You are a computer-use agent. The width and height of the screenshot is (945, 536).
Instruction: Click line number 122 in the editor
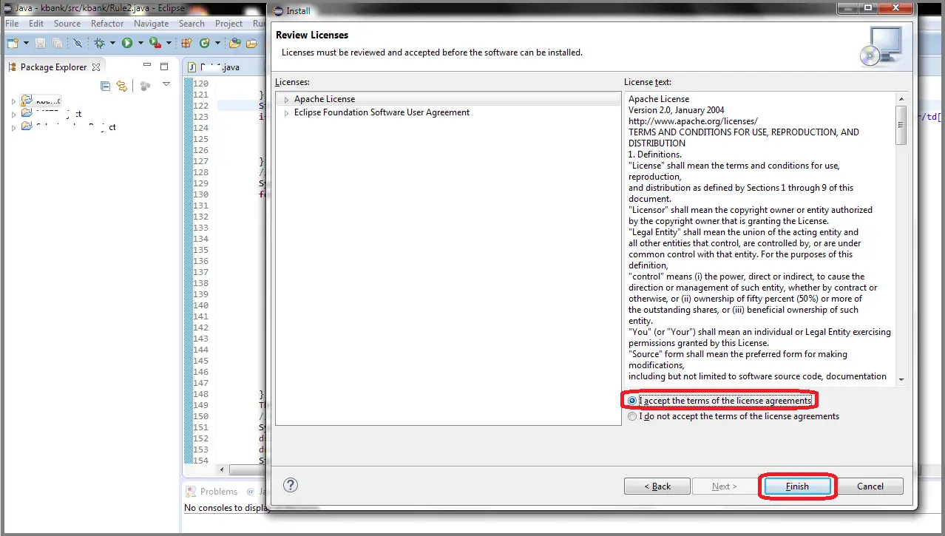(200, 106)
